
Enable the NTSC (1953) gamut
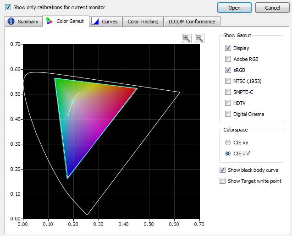point(228,81)
